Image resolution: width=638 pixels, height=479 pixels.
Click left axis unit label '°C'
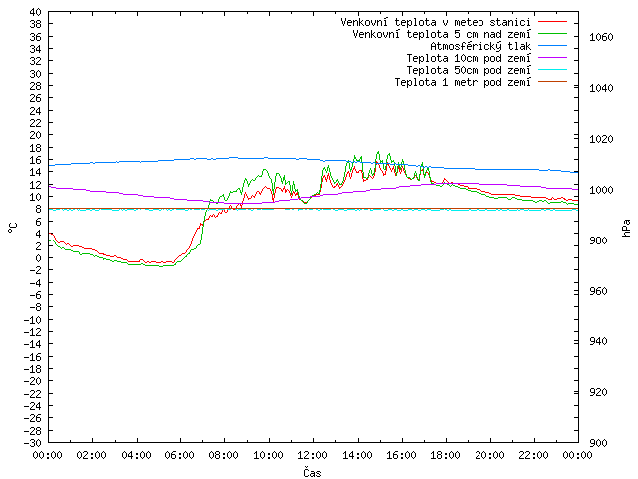coord(13,227)
